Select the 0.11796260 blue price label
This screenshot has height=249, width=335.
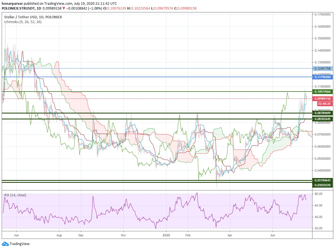pos(322,77)
